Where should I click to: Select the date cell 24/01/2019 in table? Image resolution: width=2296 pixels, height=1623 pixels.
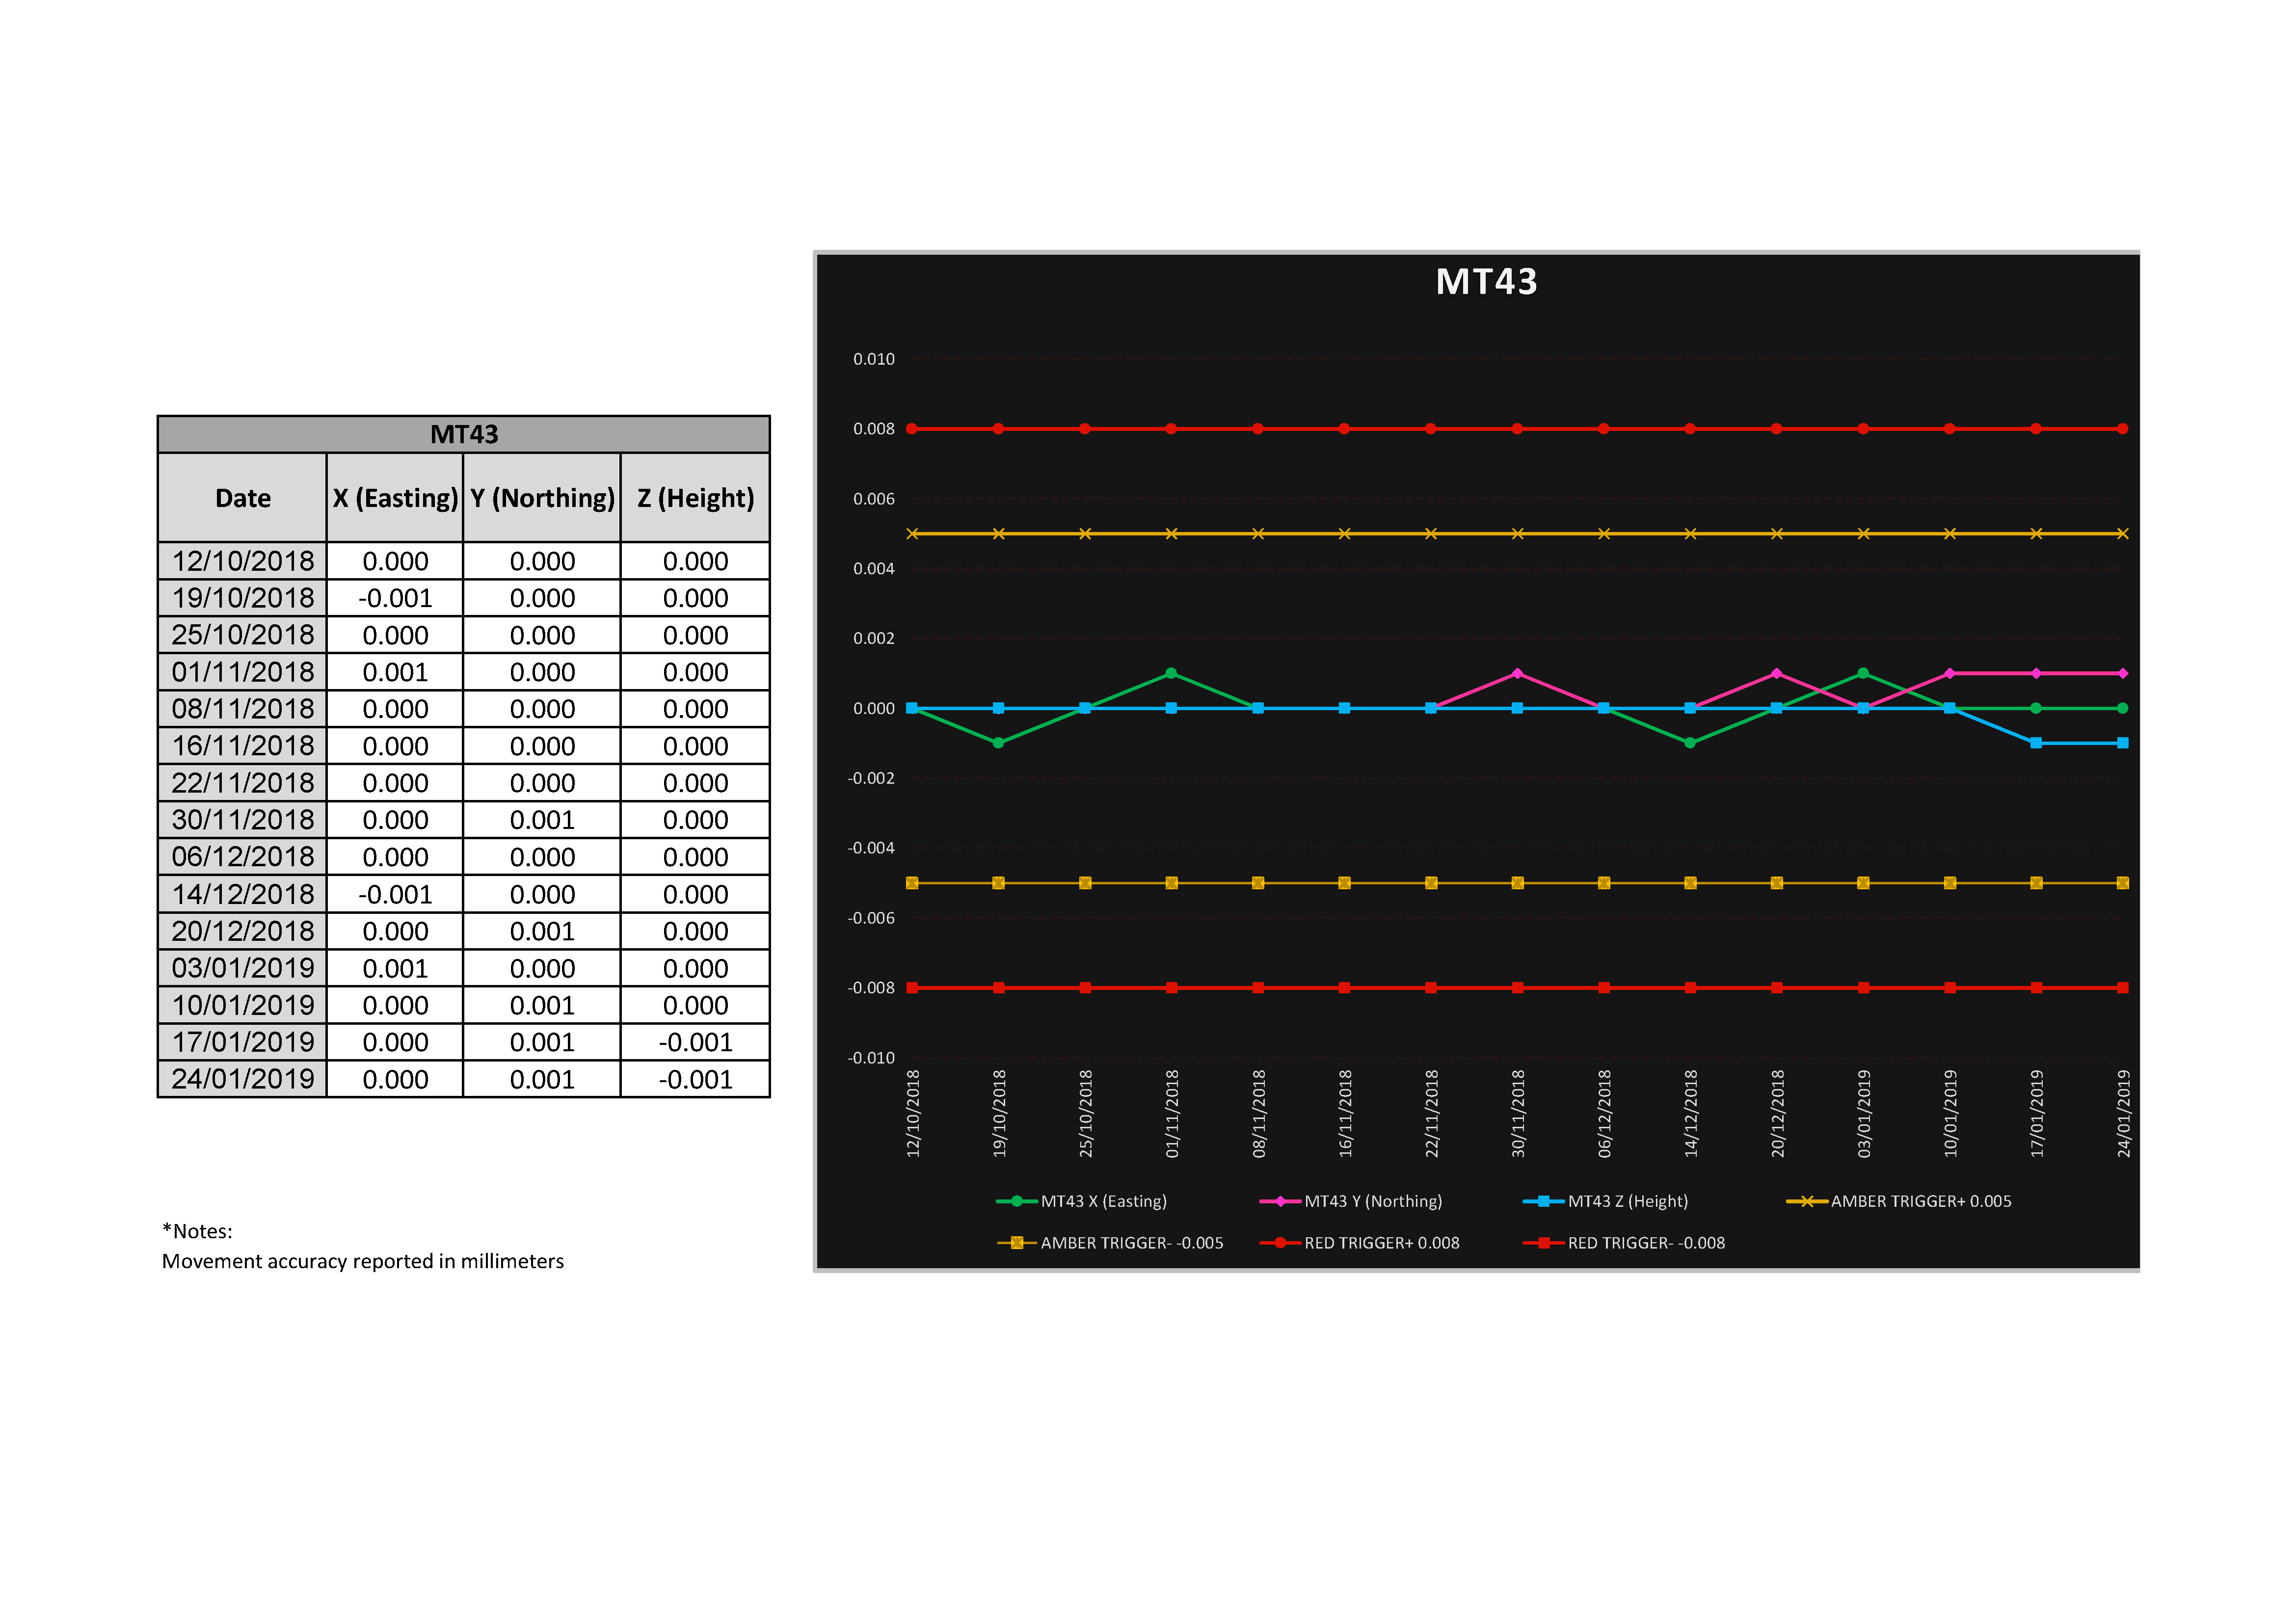click(x=243, y=1079)
